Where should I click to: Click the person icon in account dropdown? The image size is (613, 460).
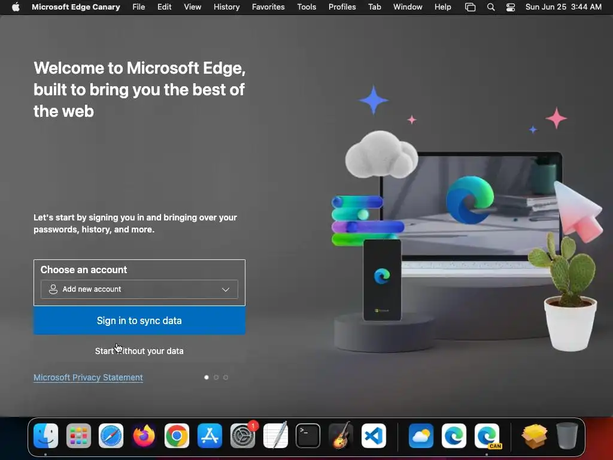click(x=53, y=289)
